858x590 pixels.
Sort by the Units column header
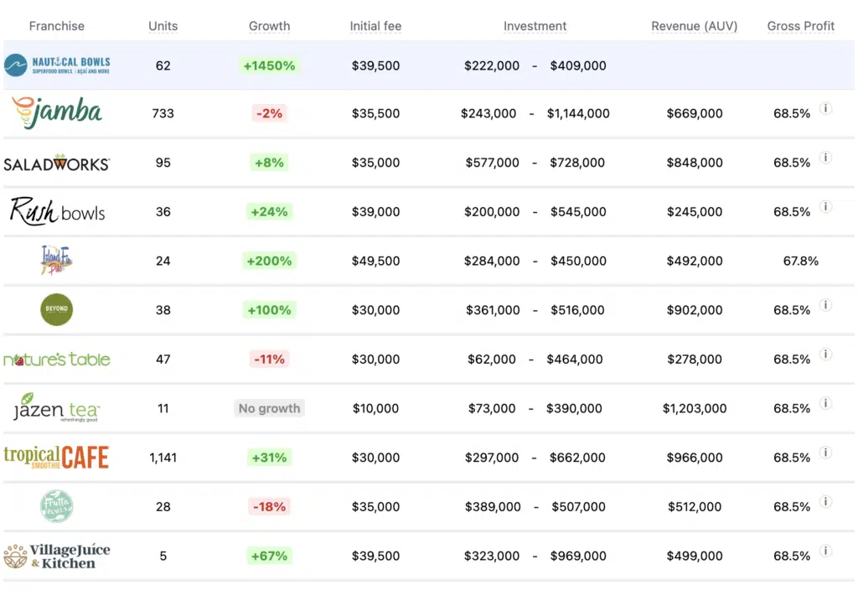coord(163,26)
